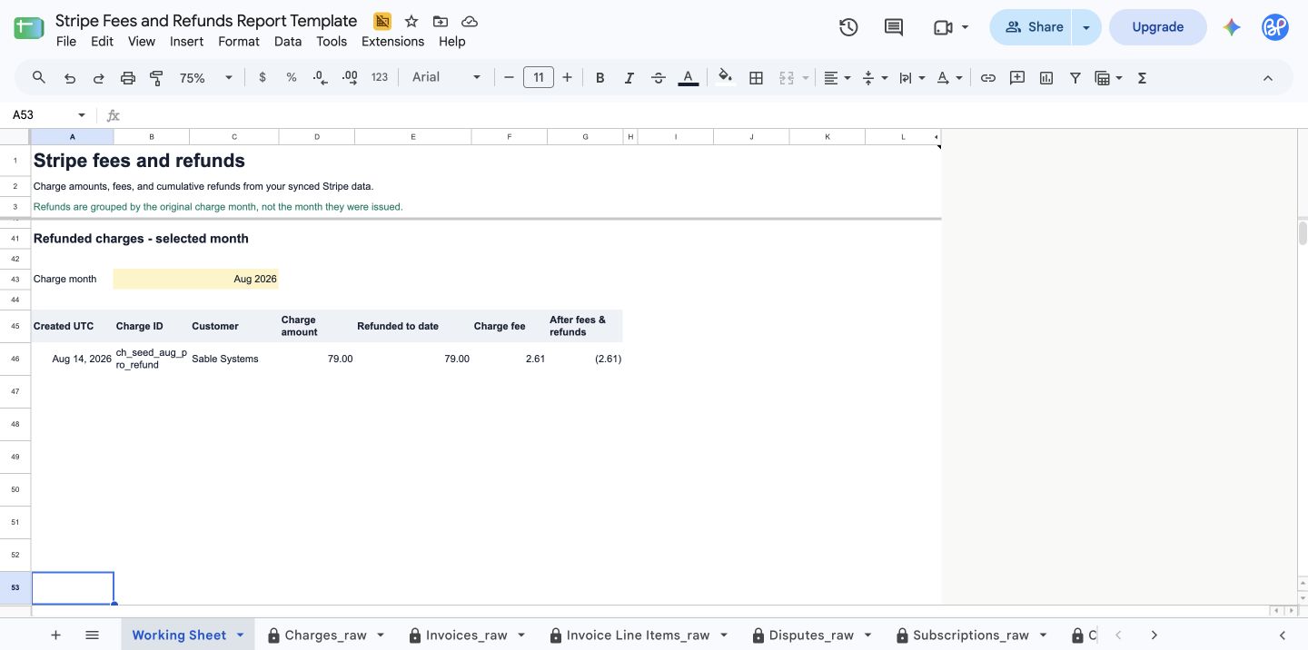The width and height of the screenshot is (1308, 650).
Task: Insert a link
Action: click(x=987, y=78)
